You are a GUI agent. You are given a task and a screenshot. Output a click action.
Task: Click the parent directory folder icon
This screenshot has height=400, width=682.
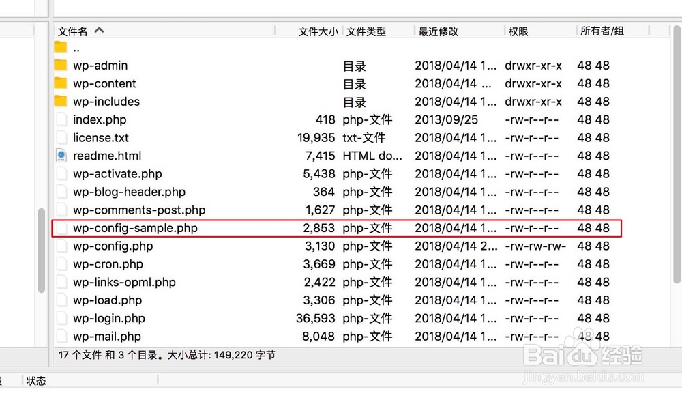click(x=61, y=46)
